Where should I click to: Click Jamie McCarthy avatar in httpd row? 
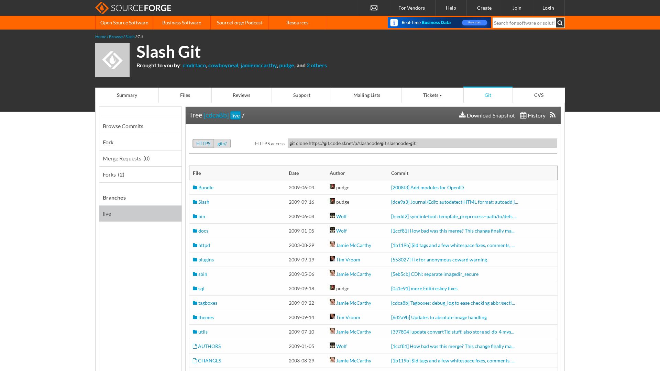(x=332, y=244)
